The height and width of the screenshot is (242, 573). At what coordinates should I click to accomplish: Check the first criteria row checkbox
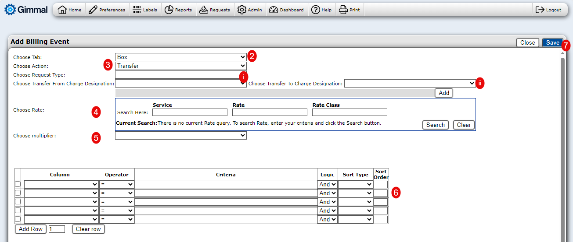coord(18,184)
